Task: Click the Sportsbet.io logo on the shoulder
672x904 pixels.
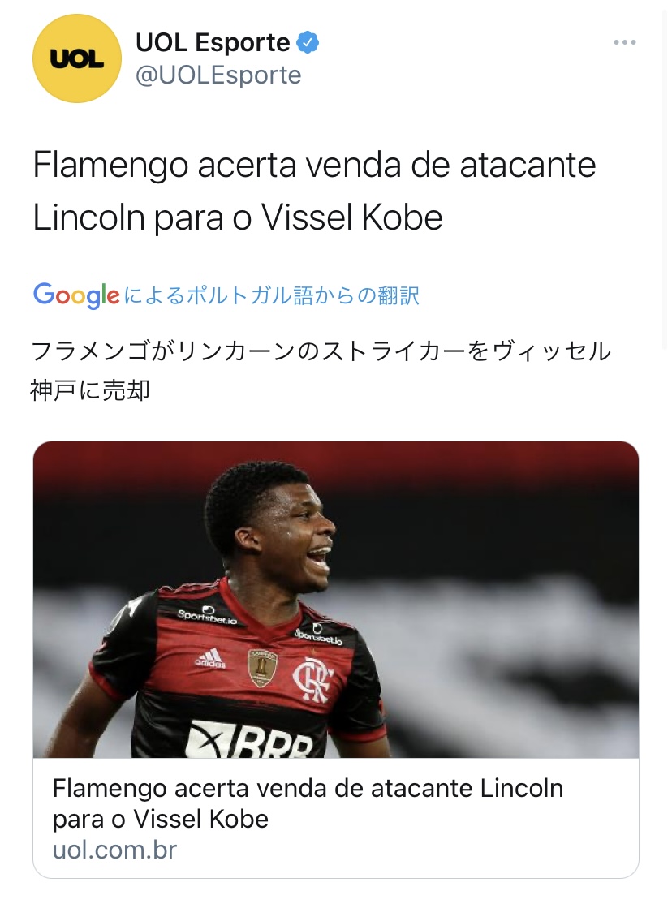Action: click(x=208, y=615)
